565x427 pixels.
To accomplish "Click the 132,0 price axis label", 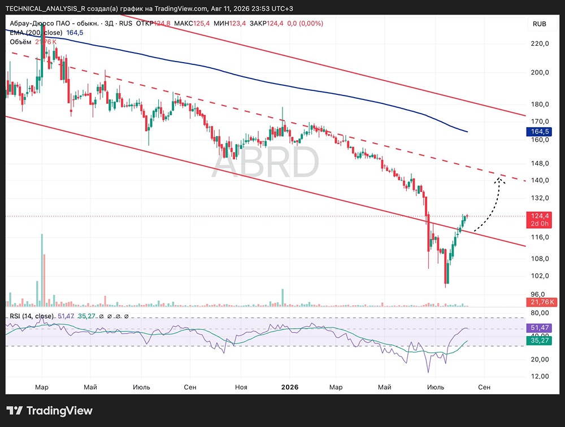I will pos(540,198).
